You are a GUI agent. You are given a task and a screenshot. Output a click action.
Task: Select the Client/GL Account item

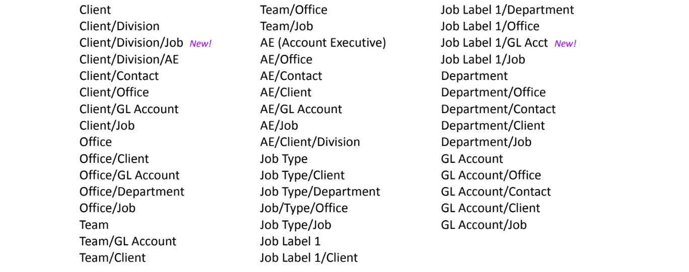click(x=129, y=109)
